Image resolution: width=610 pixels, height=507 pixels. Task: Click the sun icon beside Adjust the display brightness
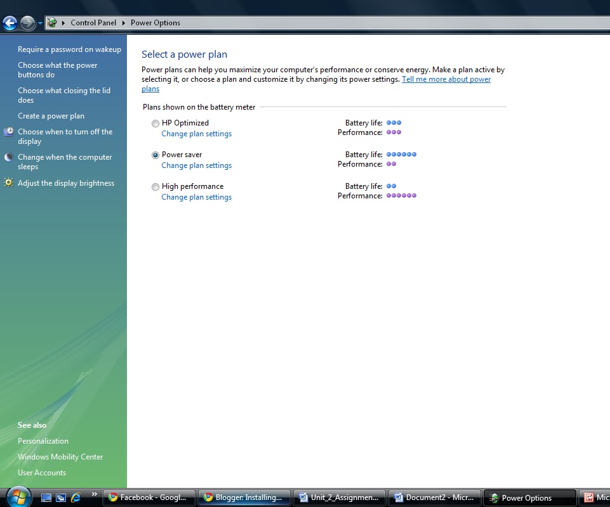pyautogui.click(x=8, y=183)
